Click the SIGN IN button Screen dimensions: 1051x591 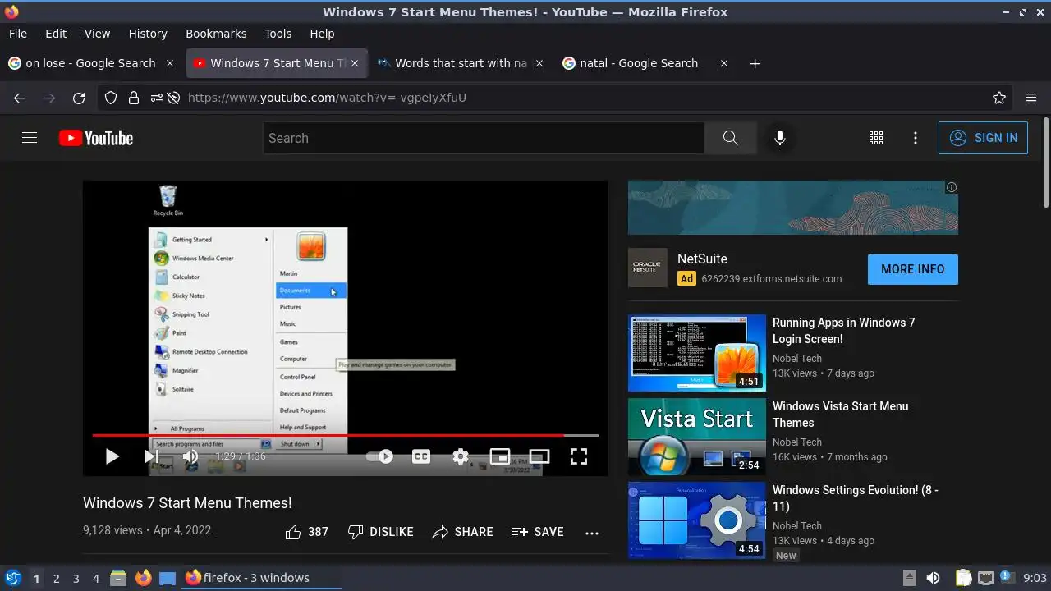click(983, 138)
